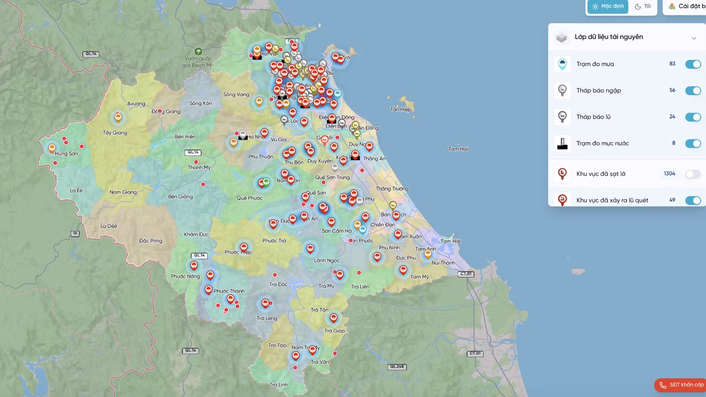
Task: Click the stacked layers icon in panel header
Action: point(562,38)
